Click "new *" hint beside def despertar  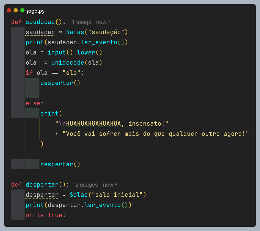(x=110, y=185)
